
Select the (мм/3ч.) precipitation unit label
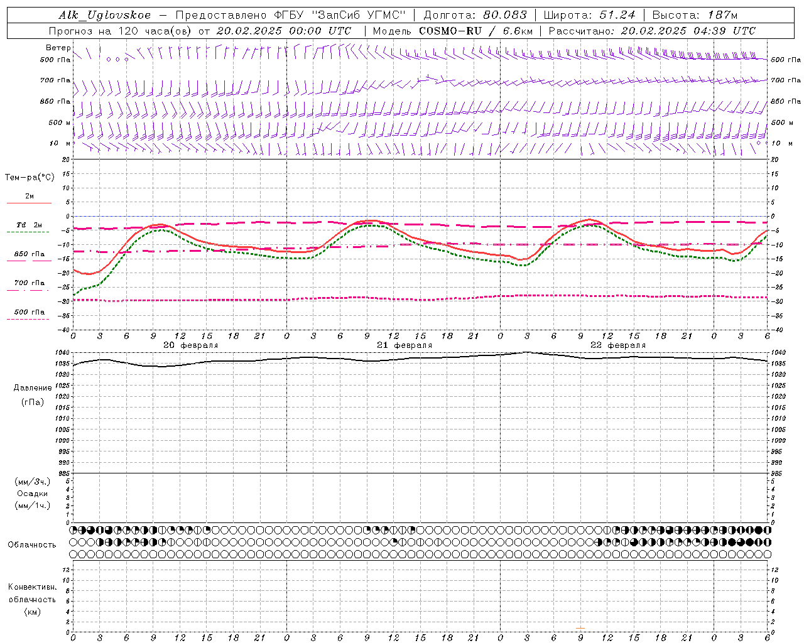point(33,482)
